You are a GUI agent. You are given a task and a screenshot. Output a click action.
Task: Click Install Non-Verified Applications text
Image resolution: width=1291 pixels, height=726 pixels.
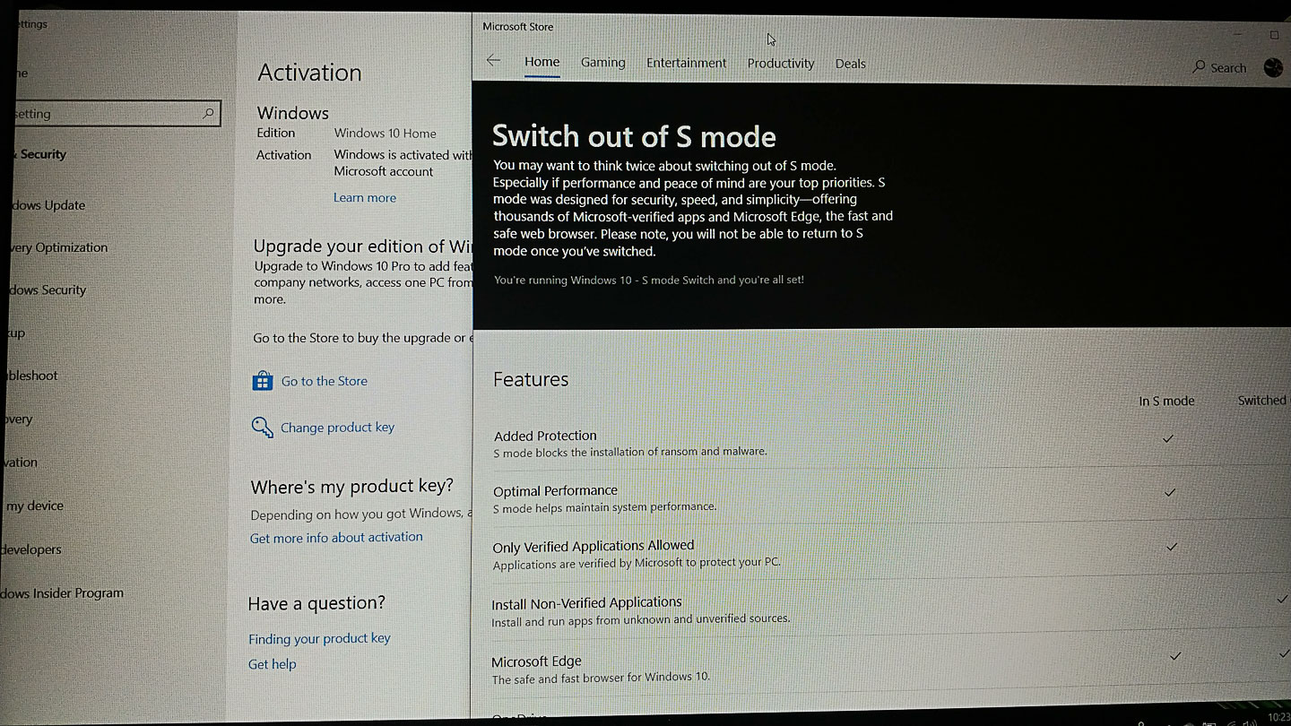click(586, 602)
